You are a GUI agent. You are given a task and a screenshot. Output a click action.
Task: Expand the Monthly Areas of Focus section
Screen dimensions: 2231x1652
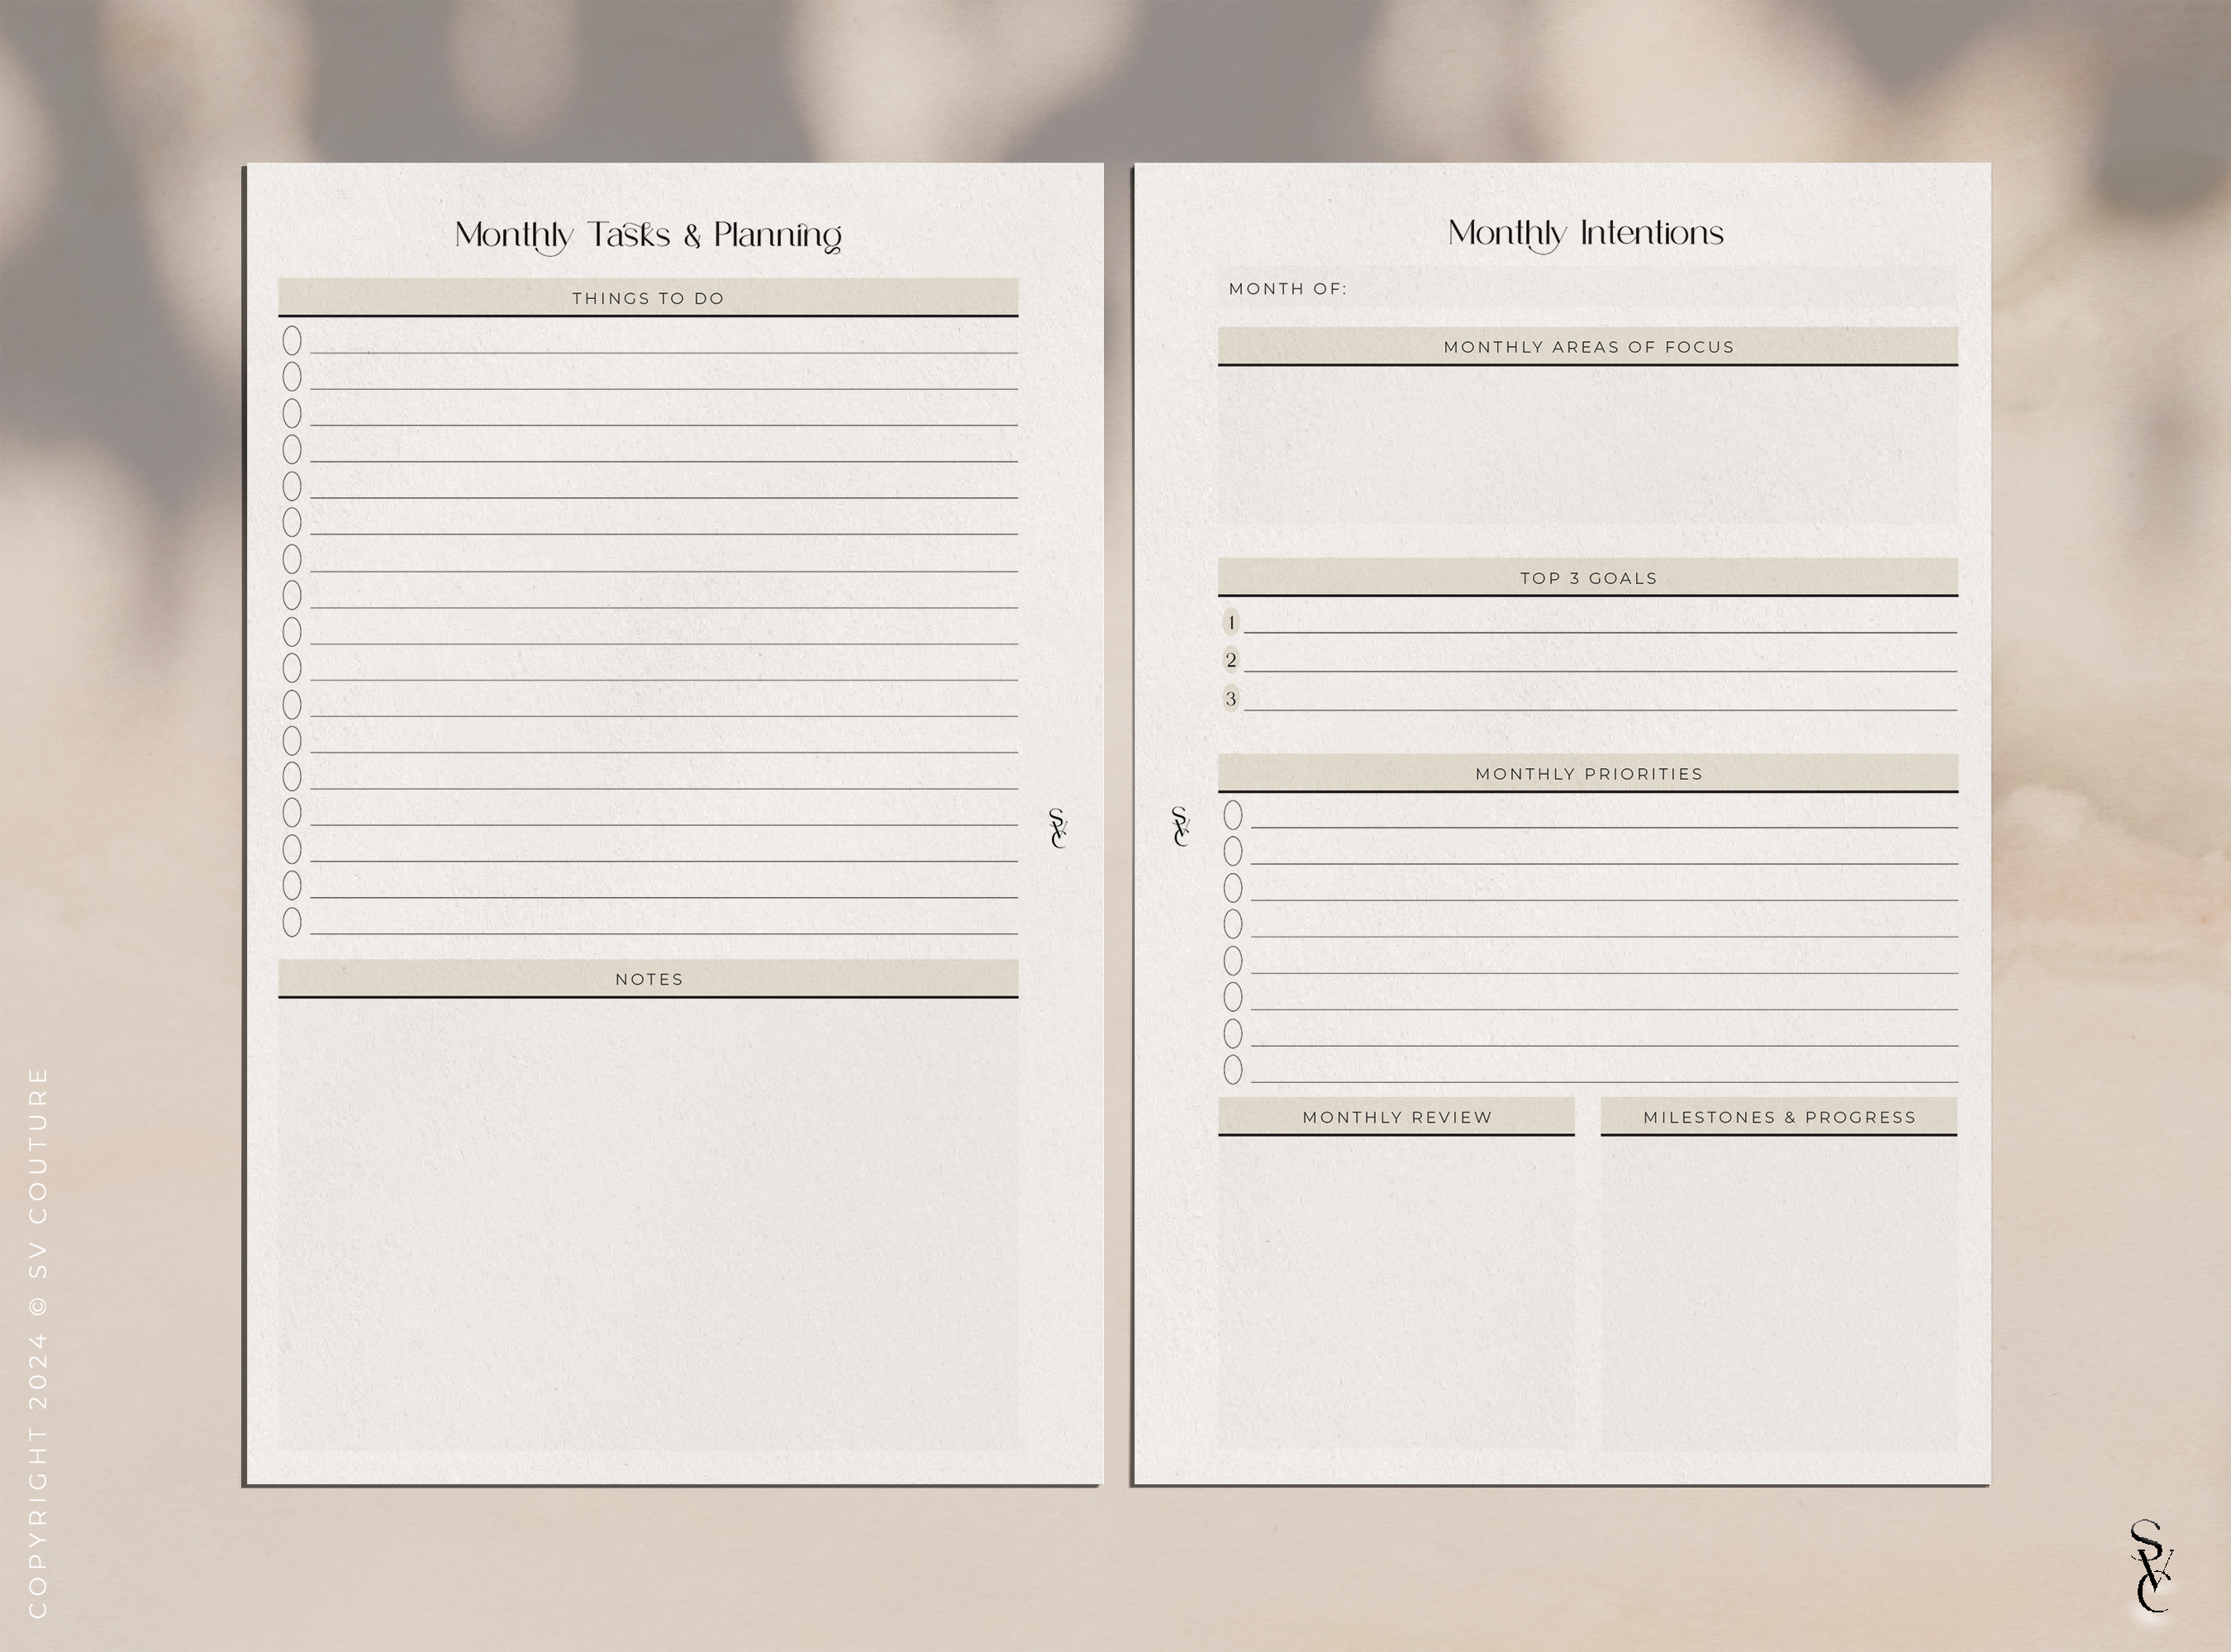click(x=1586, y=347)
